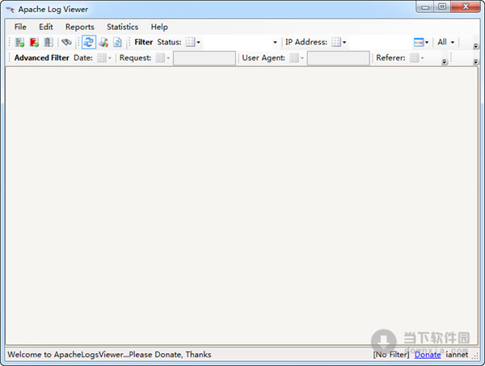
Task: Click the Apache Log Viewer title bar icon
Action: tap(11, 10)
